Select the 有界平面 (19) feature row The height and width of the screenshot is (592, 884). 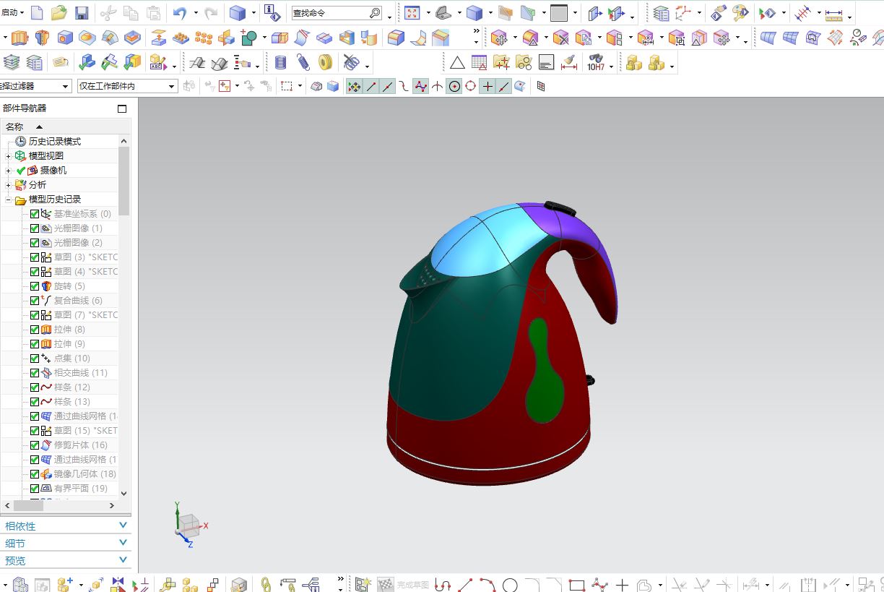(x=73, y=489)
